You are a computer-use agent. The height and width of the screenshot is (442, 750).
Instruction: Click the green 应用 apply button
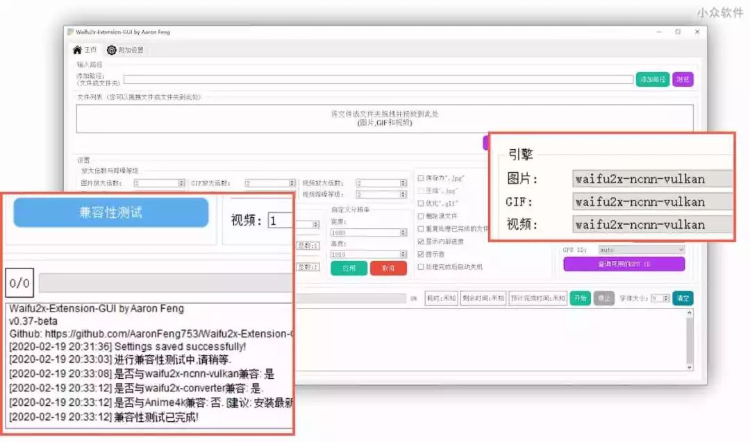point(349,268)
